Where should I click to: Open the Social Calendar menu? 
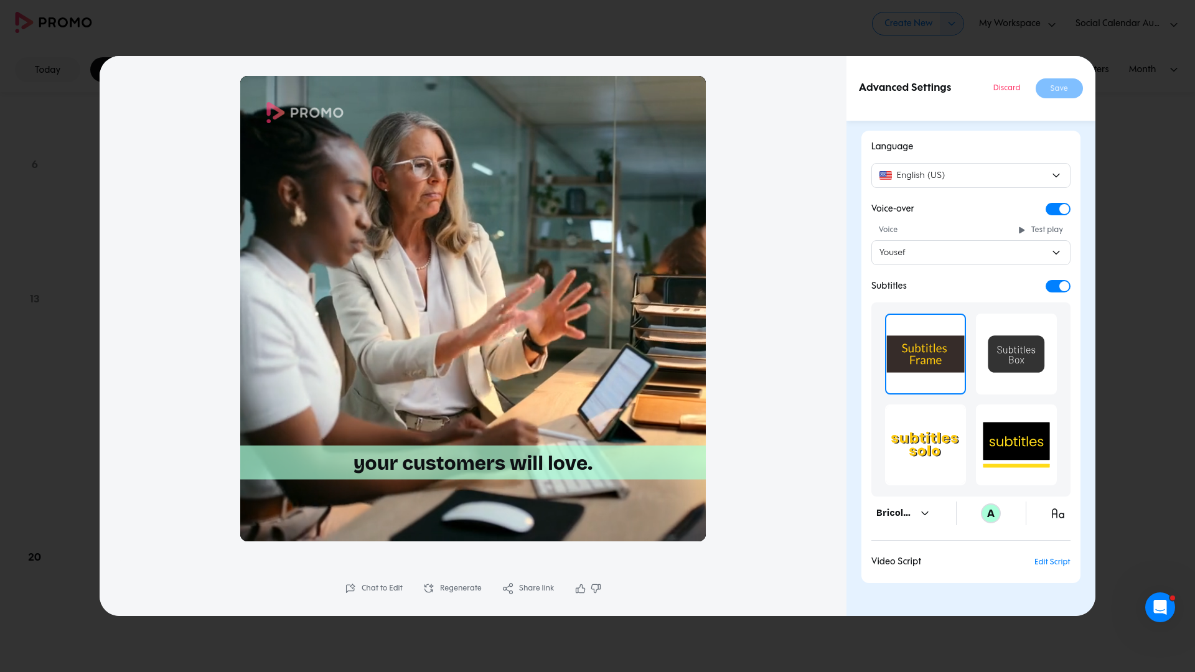pos(1126,24)
